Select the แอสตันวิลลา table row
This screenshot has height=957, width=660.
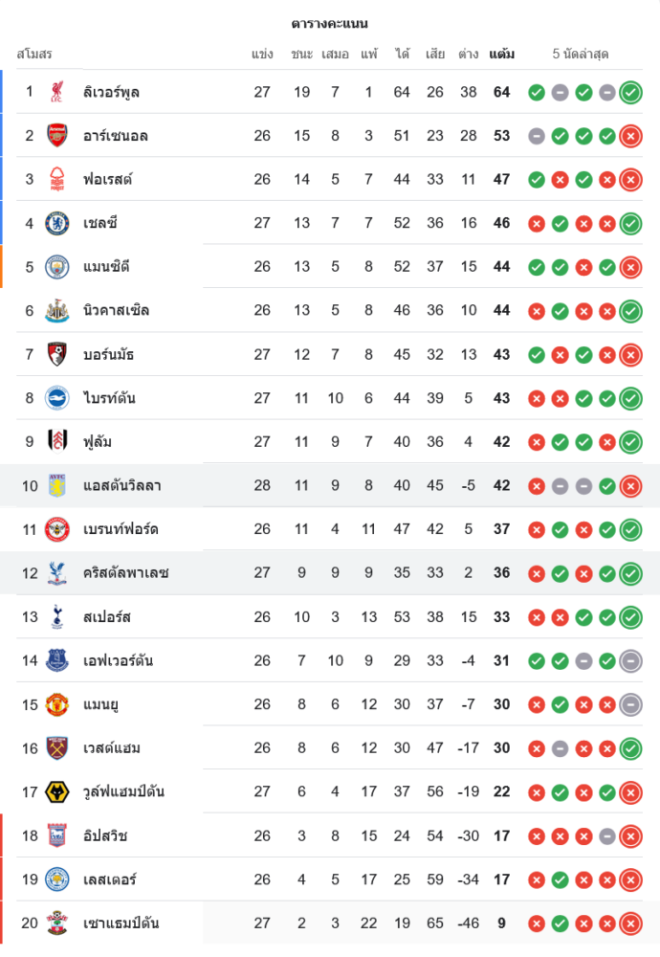330,486
